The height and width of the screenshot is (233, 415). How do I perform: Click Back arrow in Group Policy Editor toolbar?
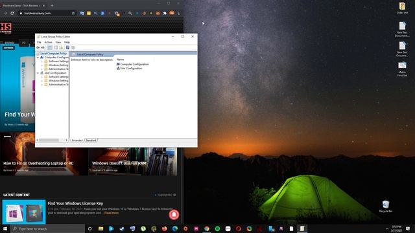pyautogui.click(x=38, y=47)
